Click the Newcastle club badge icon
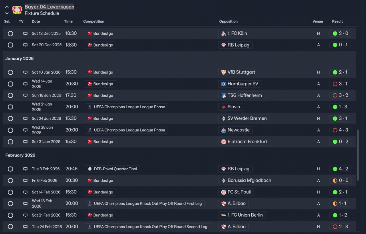This screenshot has width=366, height=234. click(224, 130)
